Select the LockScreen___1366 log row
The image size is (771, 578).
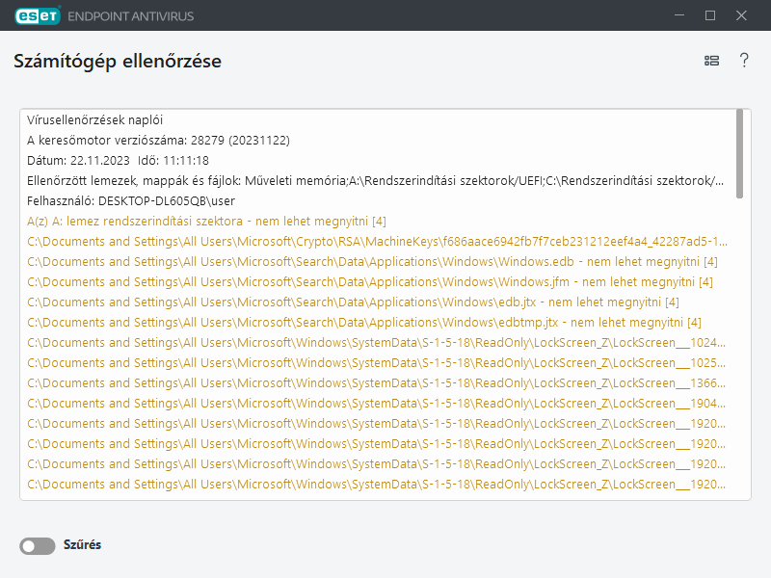pos(376,382)
